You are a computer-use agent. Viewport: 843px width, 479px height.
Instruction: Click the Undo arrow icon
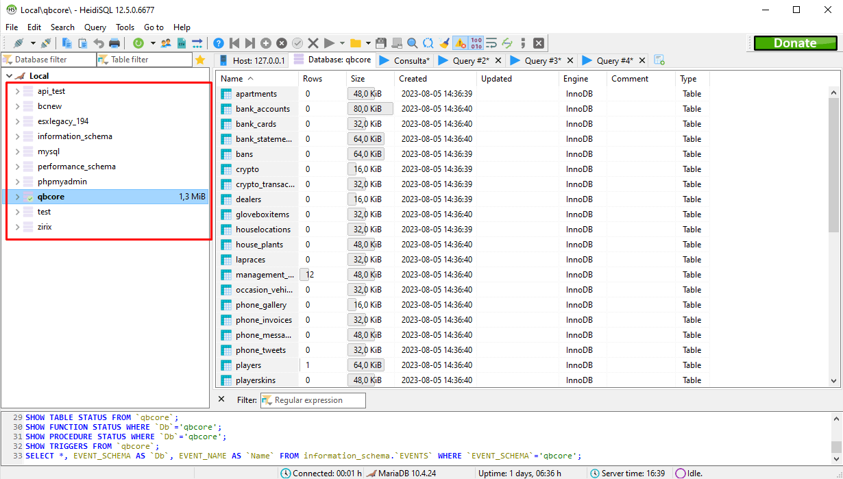[98, 43]
